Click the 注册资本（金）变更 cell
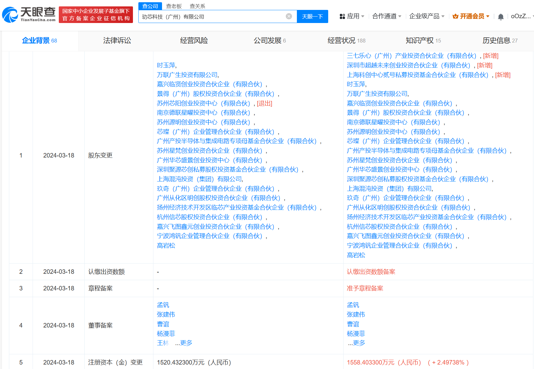The image size is (534, 369). pos(115,363)
